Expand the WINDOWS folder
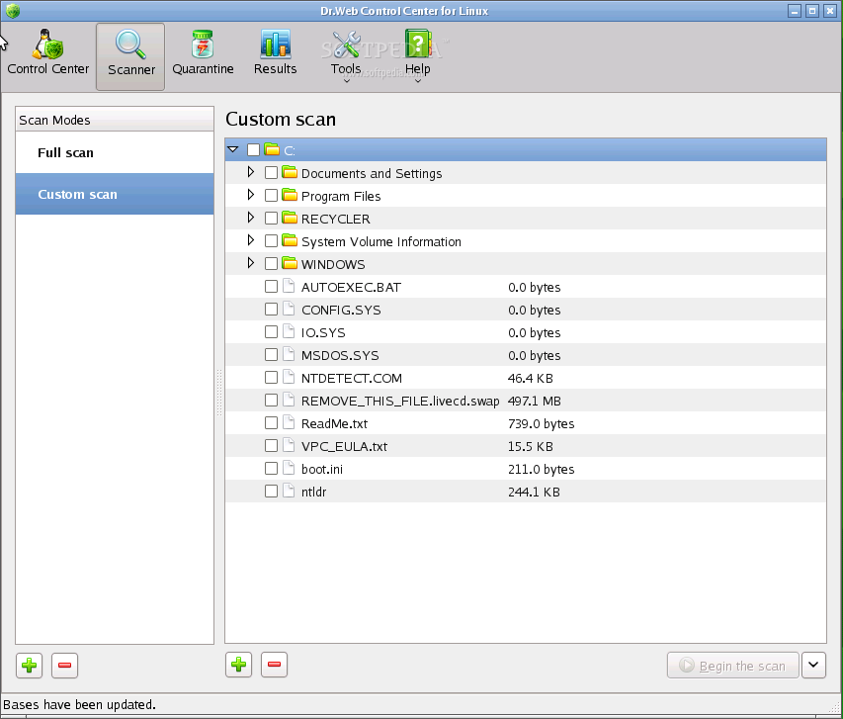Screen dimensions: 843x719 point(251,263)
